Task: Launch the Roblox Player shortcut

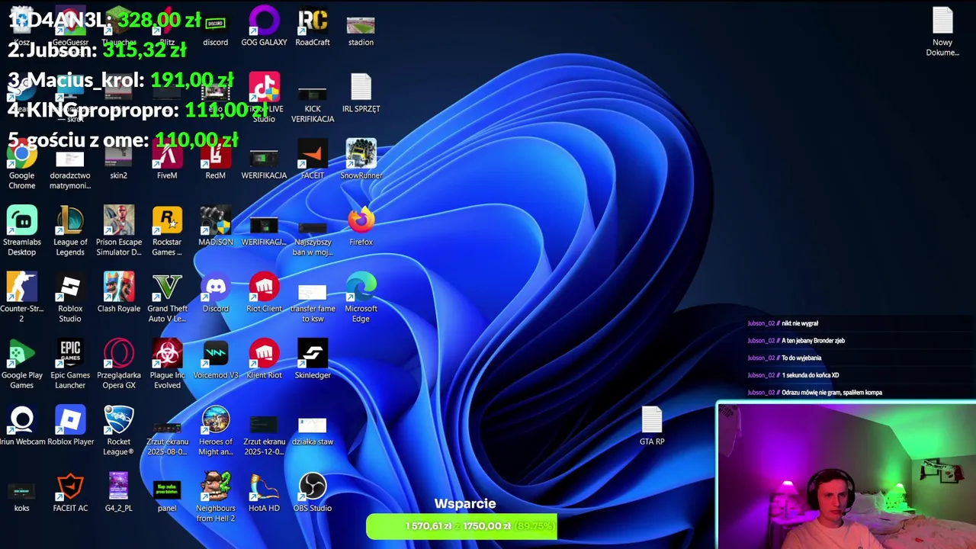Action: tap(70, 425)
